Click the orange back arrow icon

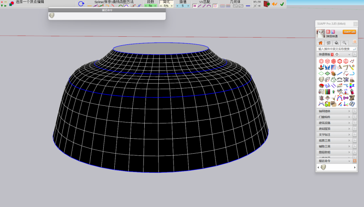[274, 4]
